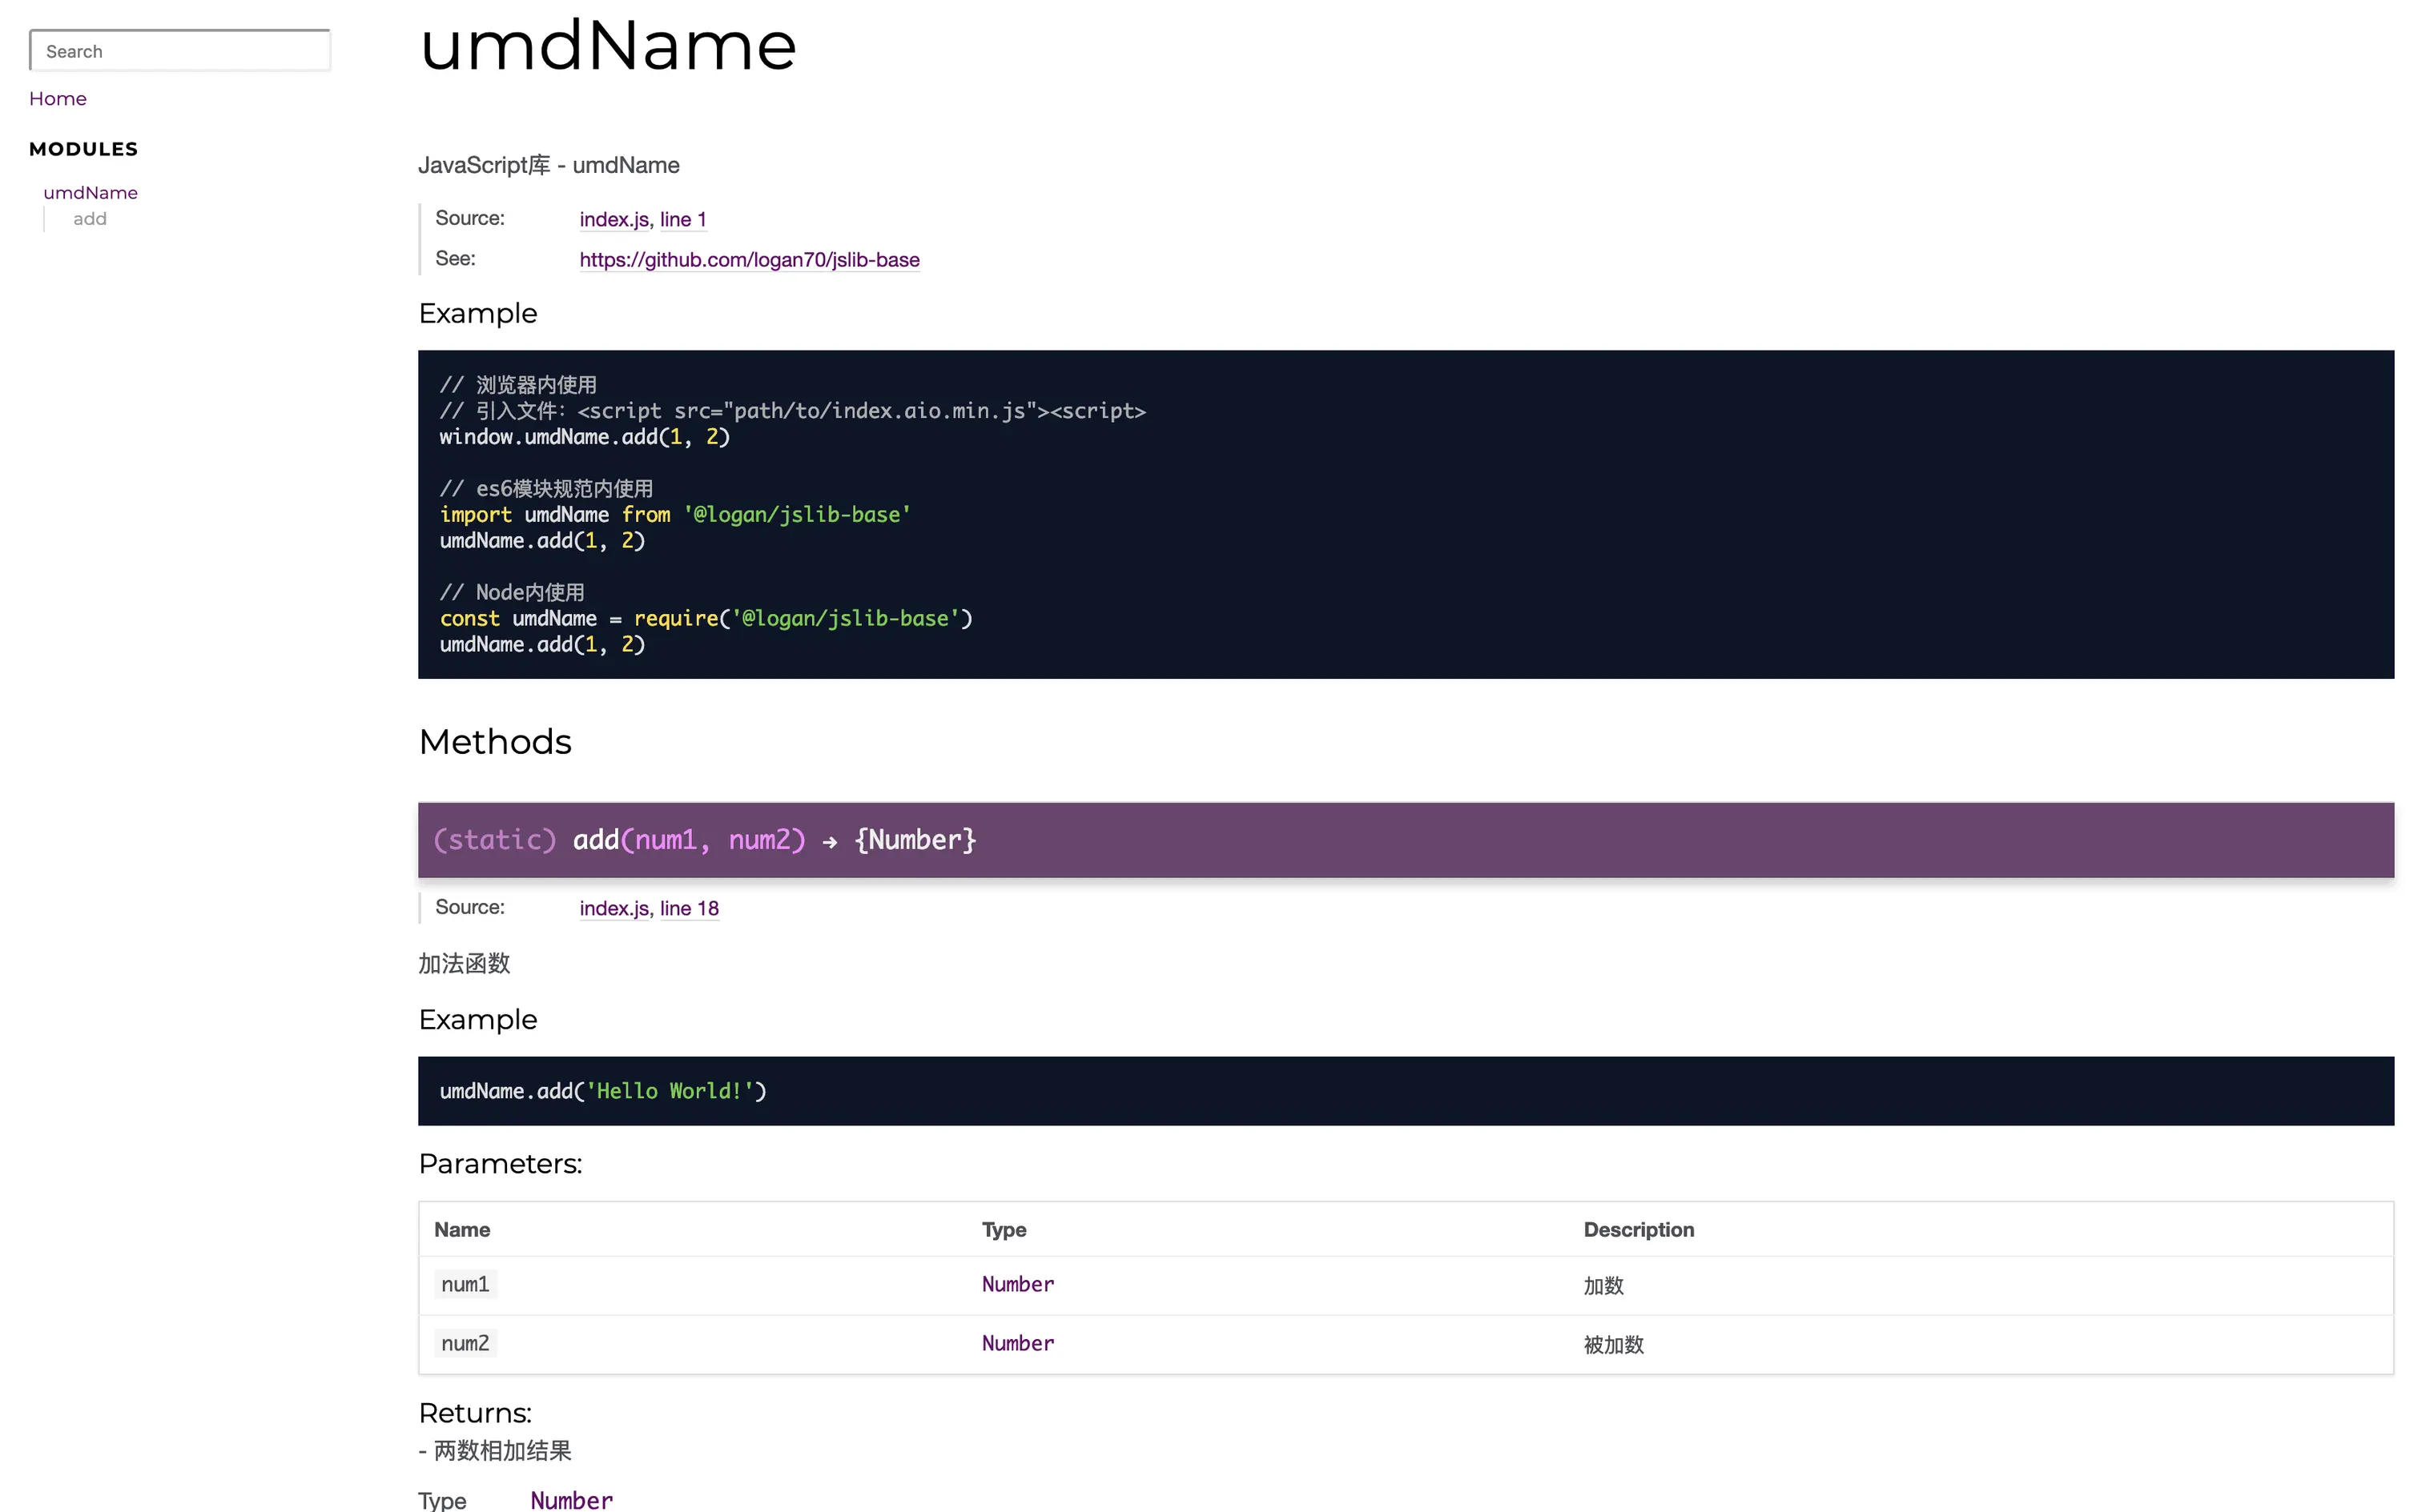The width and height of the screenshot is (2422, 1512).
Task: Select umdName module in sidebar
Action: [90, 192]
